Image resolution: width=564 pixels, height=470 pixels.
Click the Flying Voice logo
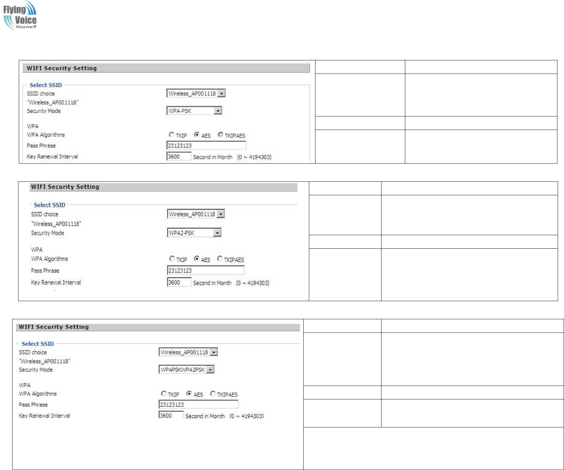click(20, 16)
